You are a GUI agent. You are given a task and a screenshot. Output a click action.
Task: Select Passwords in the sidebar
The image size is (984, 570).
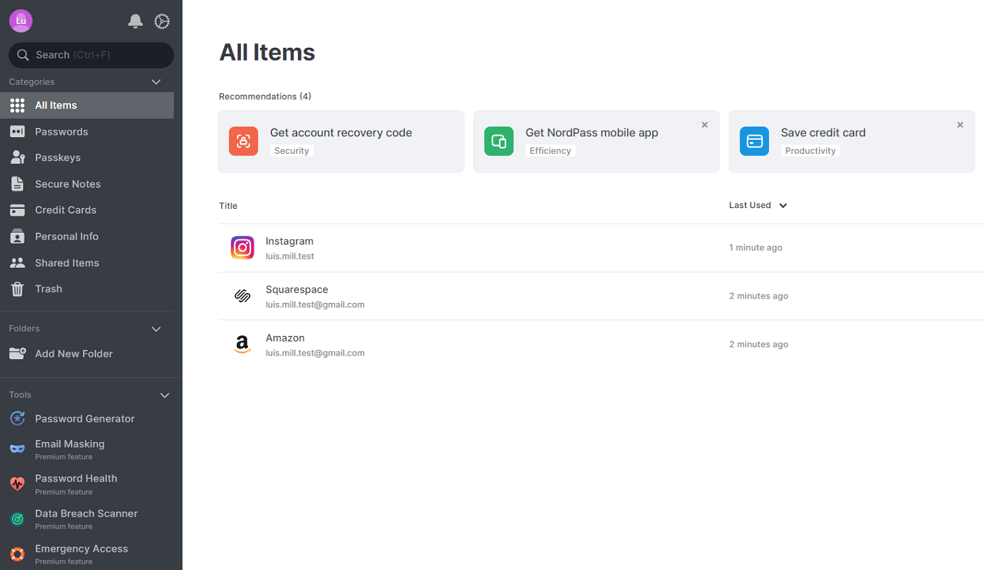pos(61,131)
